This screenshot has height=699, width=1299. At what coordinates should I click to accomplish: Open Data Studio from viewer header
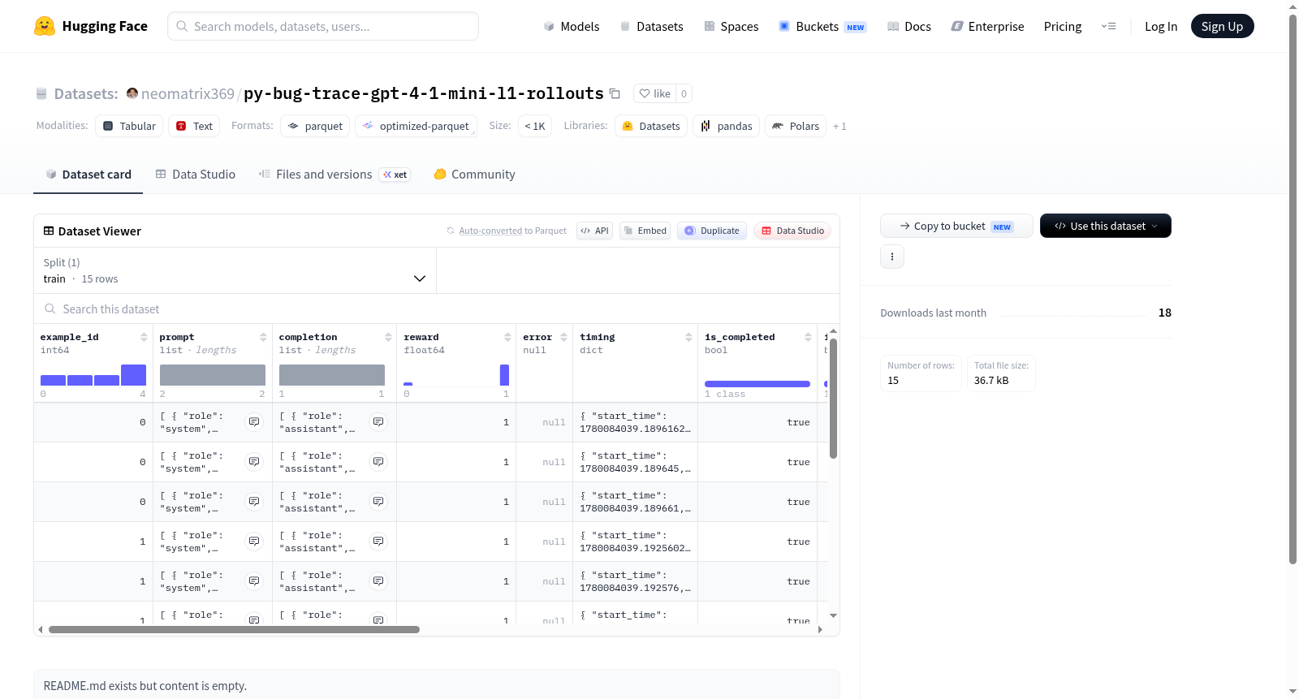[792, 231]
